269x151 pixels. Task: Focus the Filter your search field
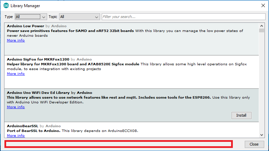tap(184, 17)
